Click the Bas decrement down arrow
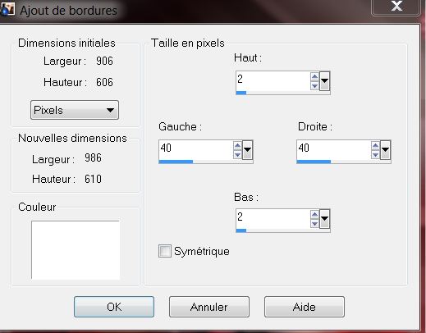 coord(314,224)
